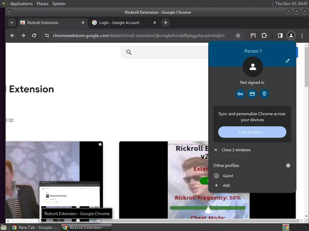Go back using the browser back arrow
309x231 pixels.
tap(12, 35)
